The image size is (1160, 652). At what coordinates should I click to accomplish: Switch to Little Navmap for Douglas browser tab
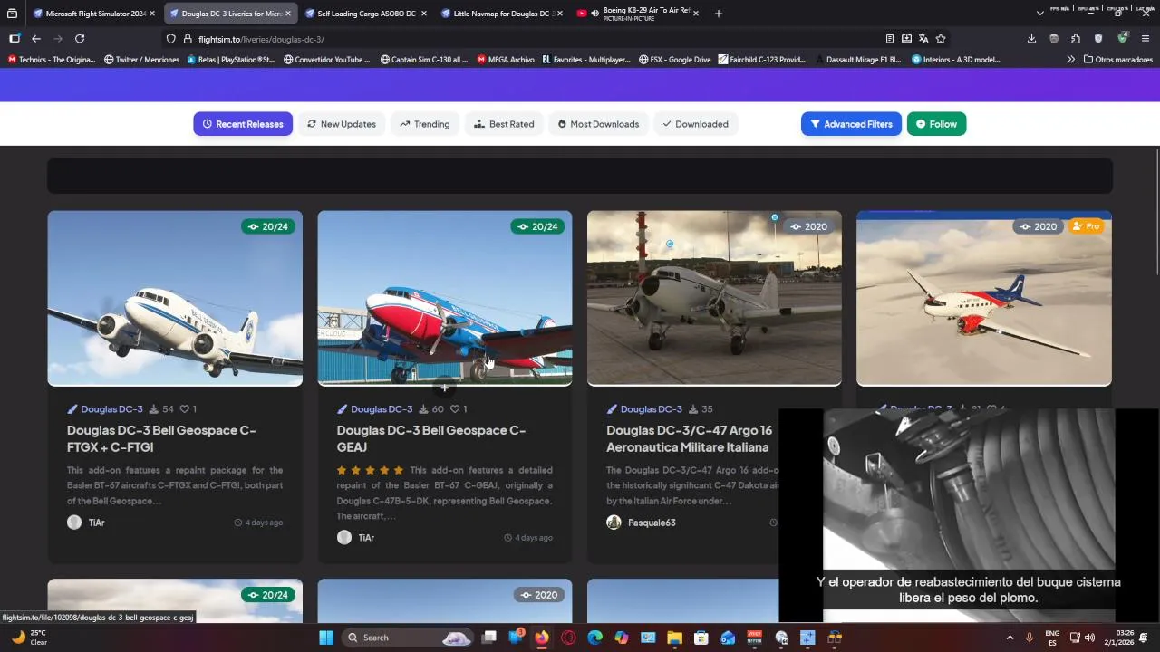click(x=502, y=14)
